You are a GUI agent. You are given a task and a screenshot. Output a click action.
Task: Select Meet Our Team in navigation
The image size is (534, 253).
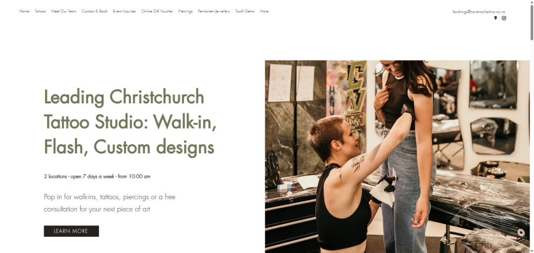click(64, 11)
